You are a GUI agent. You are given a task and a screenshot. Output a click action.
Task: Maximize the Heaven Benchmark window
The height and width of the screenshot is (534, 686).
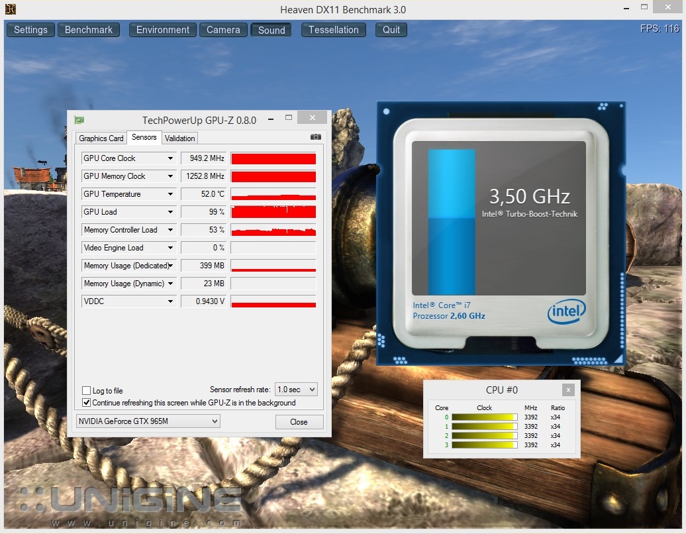[x=644, y=7]
